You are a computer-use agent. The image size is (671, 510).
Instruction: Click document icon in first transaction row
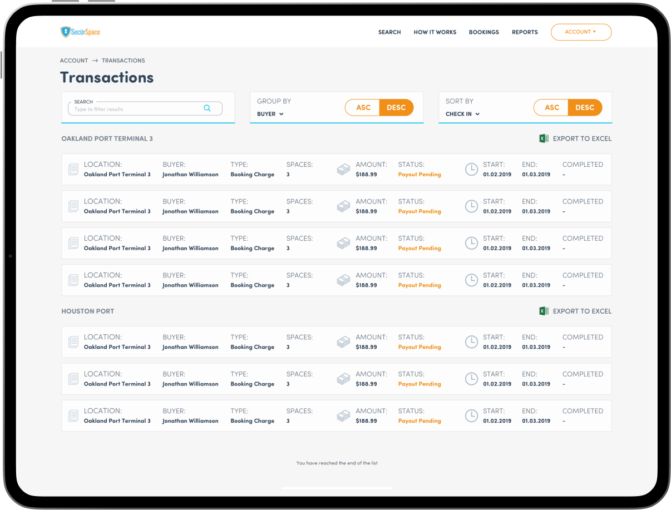point(73,170)
